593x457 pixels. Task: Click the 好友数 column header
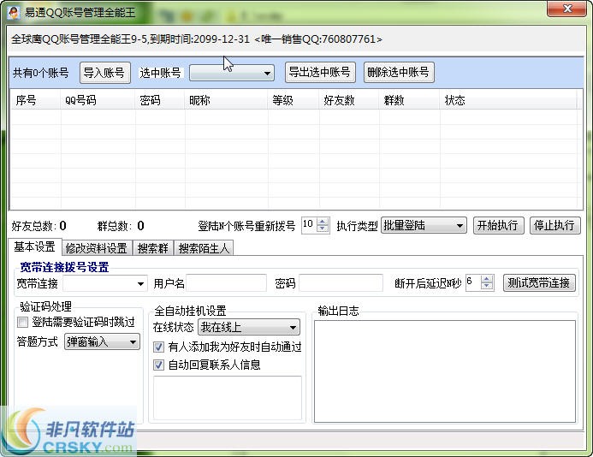pyautogui.click(x=349, y=100)
